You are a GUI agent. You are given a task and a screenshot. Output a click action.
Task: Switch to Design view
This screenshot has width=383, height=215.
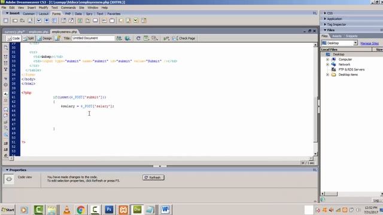[x=45, y=38]
